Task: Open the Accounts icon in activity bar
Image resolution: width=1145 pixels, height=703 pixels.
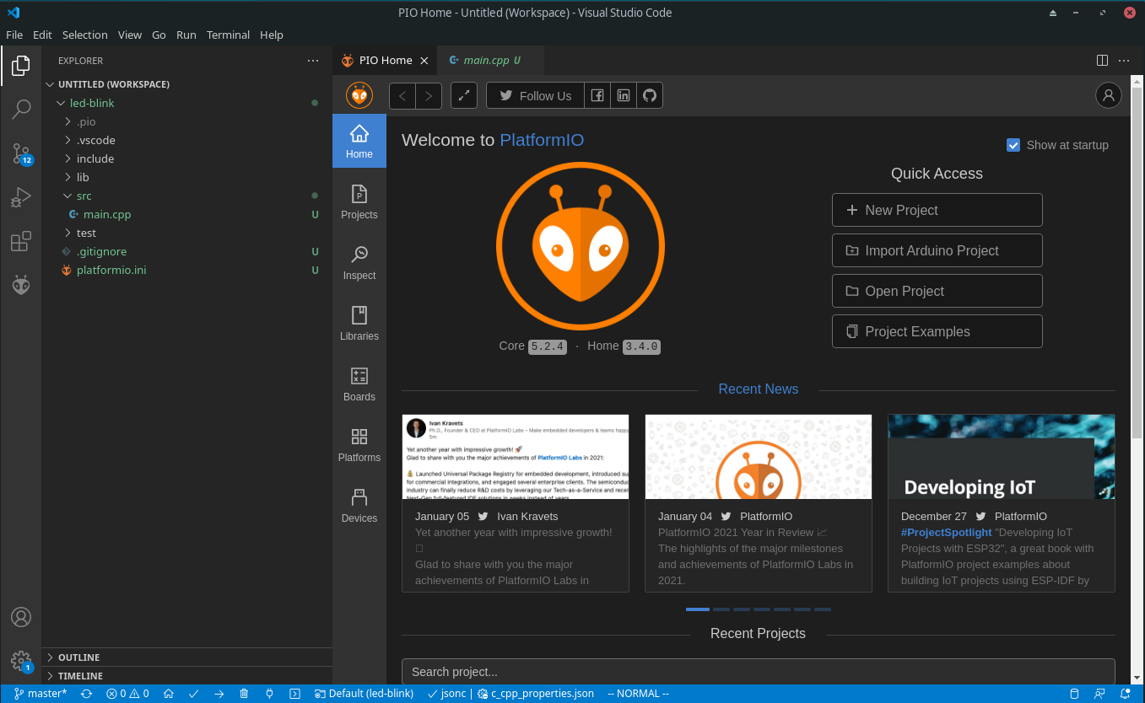Action: click(x=21, y=617)
